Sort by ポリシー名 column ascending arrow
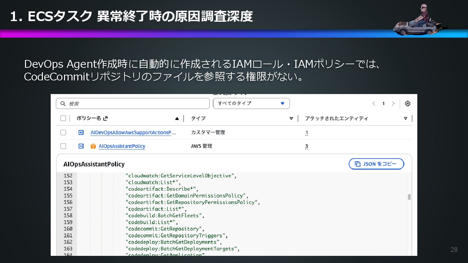Viewport: 468px width, 263px height. pyautogui.click(x=177, y=119)
